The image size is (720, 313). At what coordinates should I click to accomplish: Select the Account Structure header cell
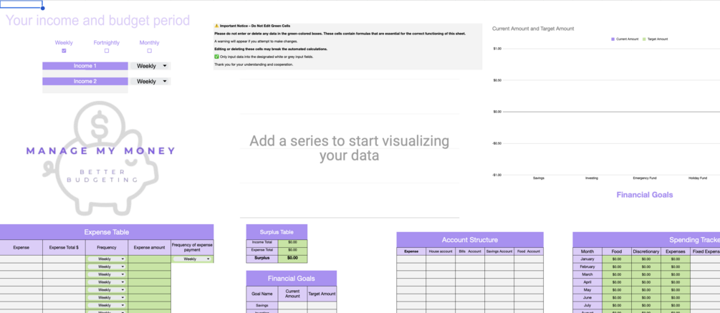point(469,240)
